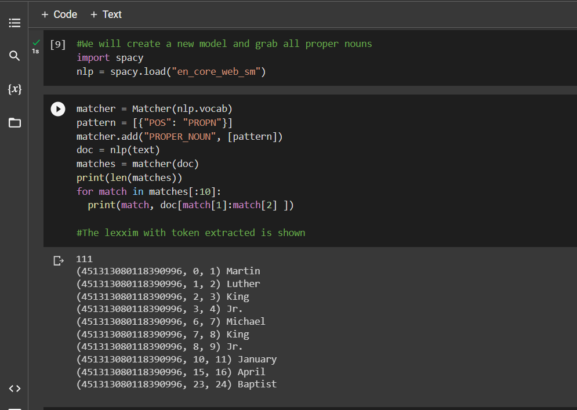Open the code snippets icon

14,389
